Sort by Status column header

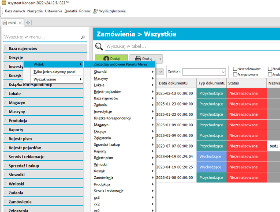[x=246, y=83]
